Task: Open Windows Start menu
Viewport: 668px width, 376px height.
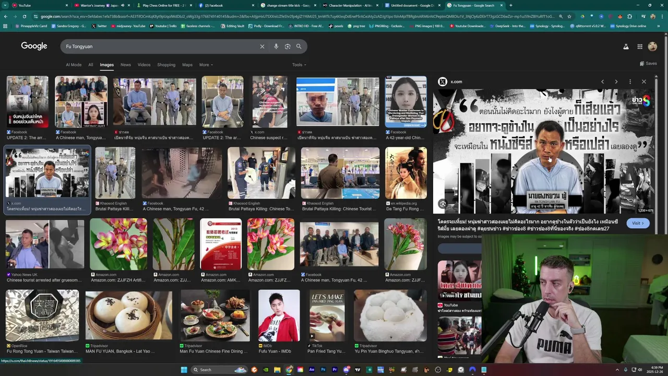Action: (184, 370)
